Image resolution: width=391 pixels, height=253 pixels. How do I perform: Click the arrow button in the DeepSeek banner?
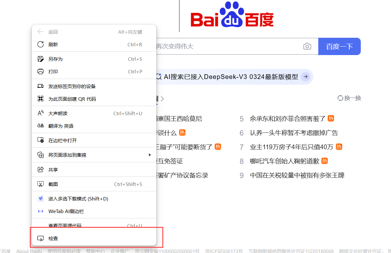305,77
